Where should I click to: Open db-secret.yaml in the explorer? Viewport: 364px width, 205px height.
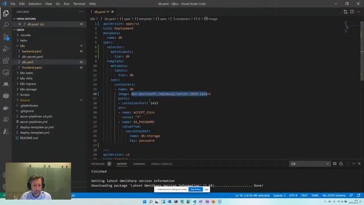click(x=32, y=57)
